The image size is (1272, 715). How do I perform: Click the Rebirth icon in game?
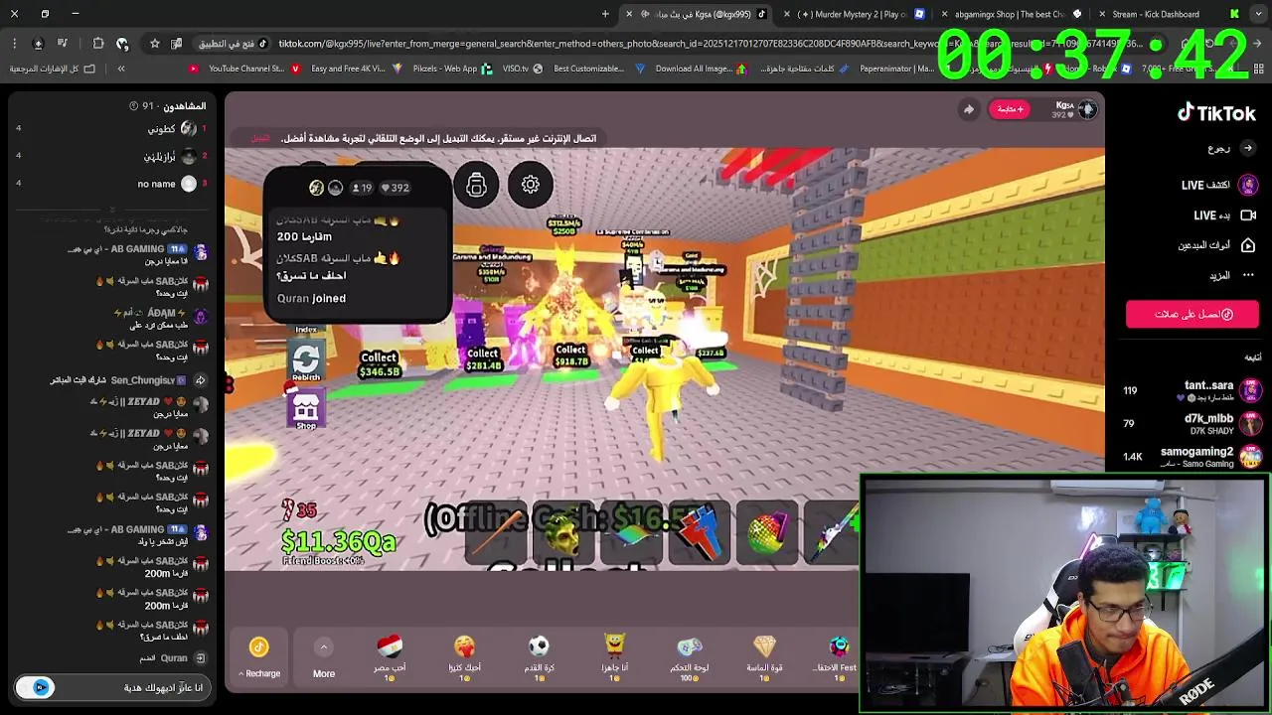point(306,361)
